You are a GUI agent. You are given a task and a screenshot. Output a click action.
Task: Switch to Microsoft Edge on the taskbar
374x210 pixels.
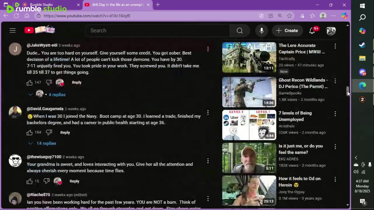[x=362, y=86]
